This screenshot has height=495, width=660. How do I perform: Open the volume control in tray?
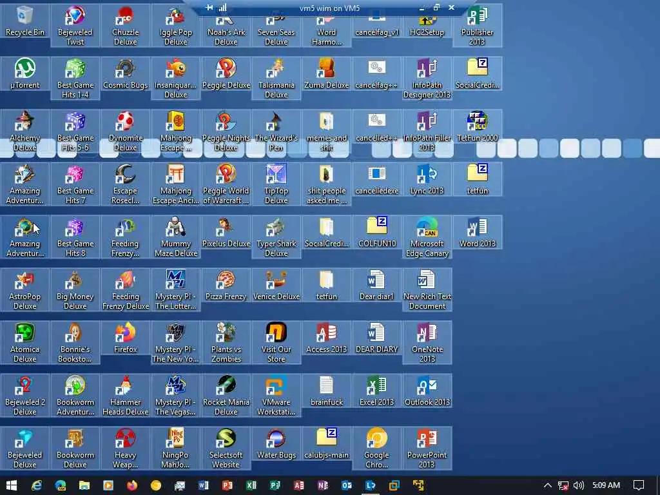(579, 485)
